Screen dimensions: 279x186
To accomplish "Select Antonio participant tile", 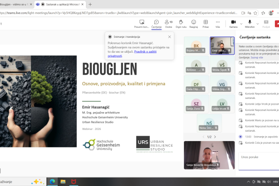I will pos(196,65).
